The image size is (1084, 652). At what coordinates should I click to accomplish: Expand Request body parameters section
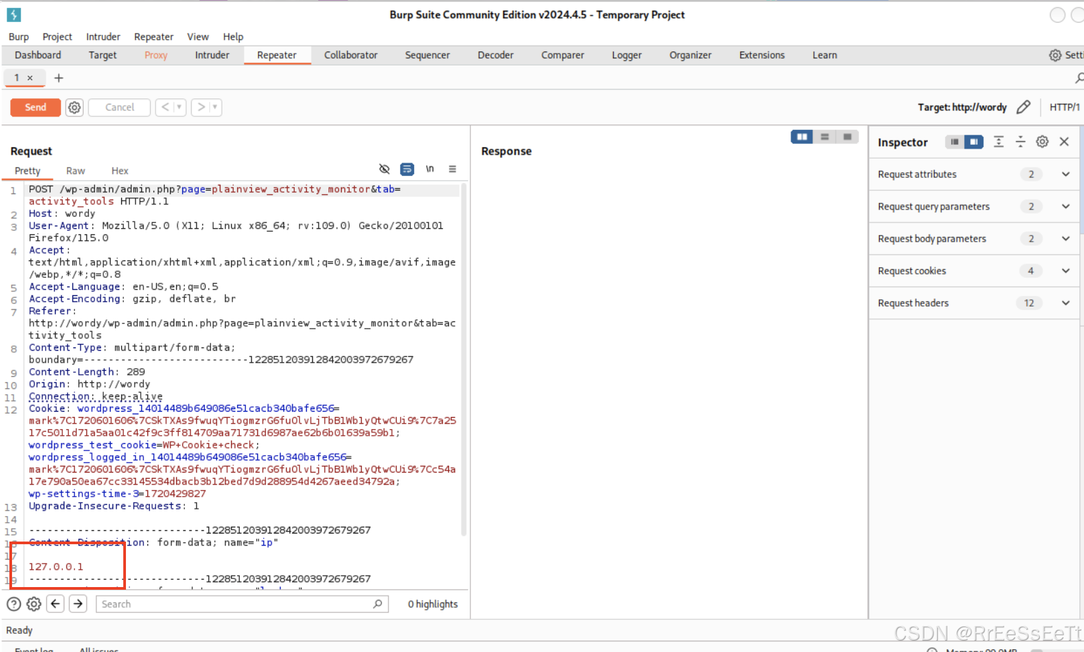[1065, 238]
